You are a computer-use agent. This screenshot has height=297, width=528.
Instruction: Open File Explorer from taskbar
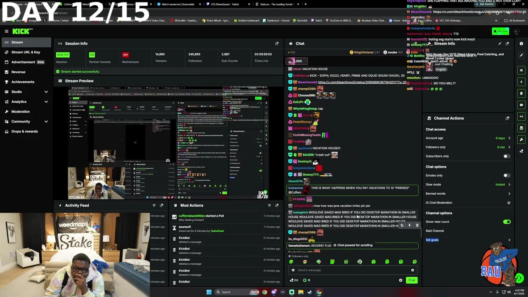(301, 292)
